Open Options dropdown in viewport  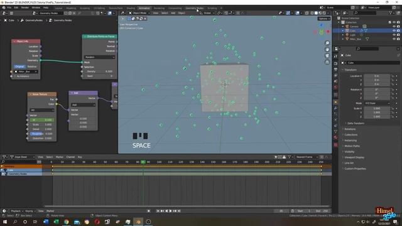pos(324,19)
